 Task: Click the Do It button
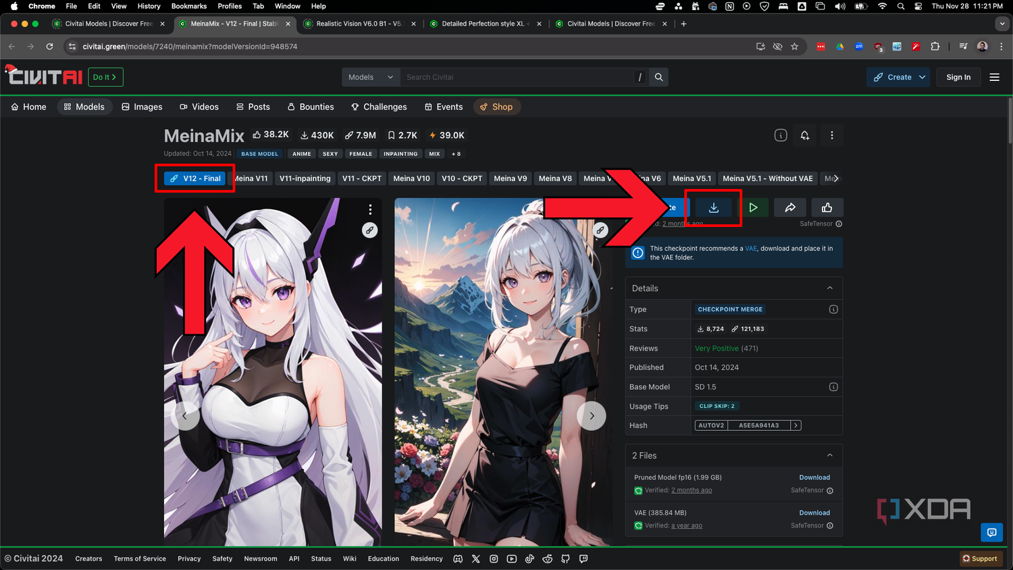105,77
